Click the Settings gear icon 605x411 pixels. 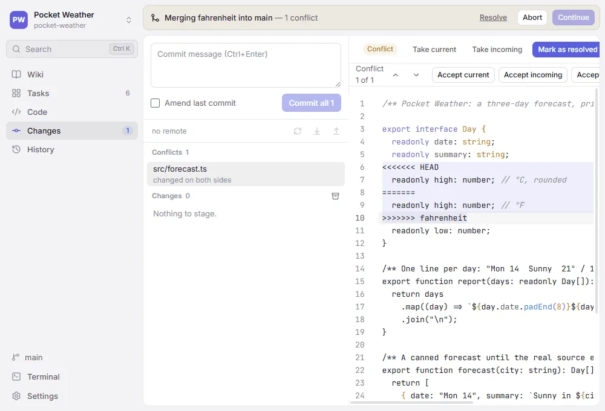coord(16,396)
